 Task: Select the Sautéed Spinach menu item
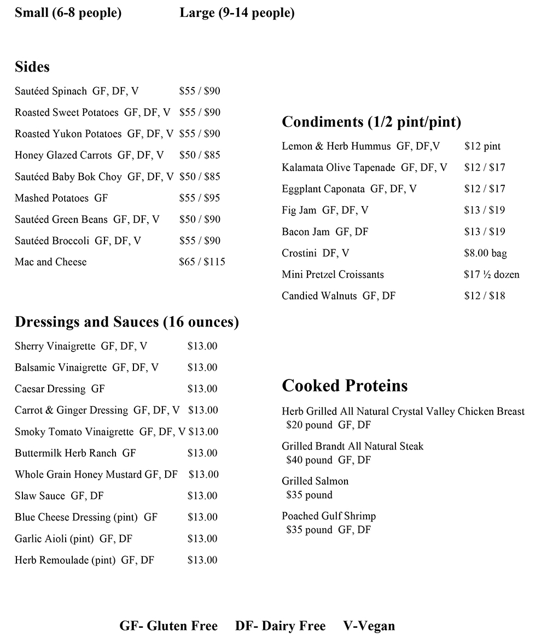[51, 91]
